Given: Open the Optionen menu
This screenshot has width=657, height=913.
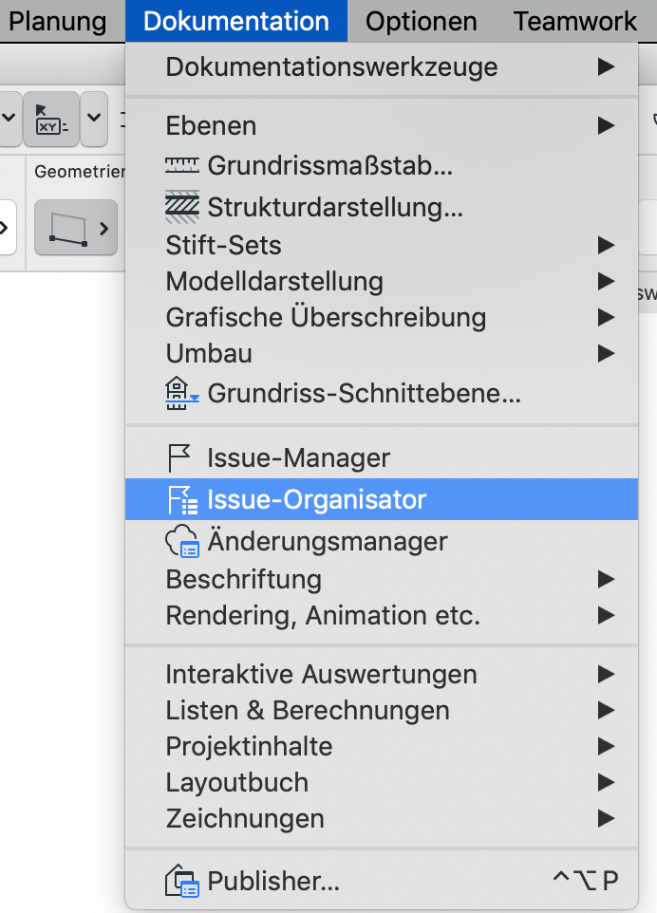Looking at the screenshot, I should 421,21.
